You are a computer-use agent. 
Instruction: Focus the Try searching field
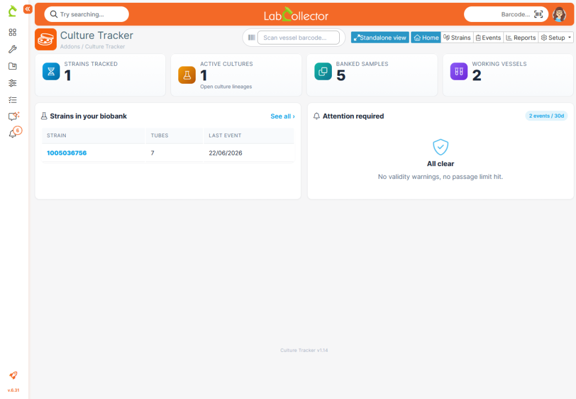87,14
